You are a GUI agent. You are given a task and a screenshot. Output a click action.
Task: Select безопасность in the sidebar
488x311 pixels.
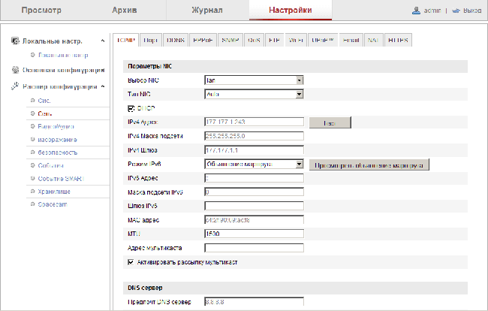[58, 152]
